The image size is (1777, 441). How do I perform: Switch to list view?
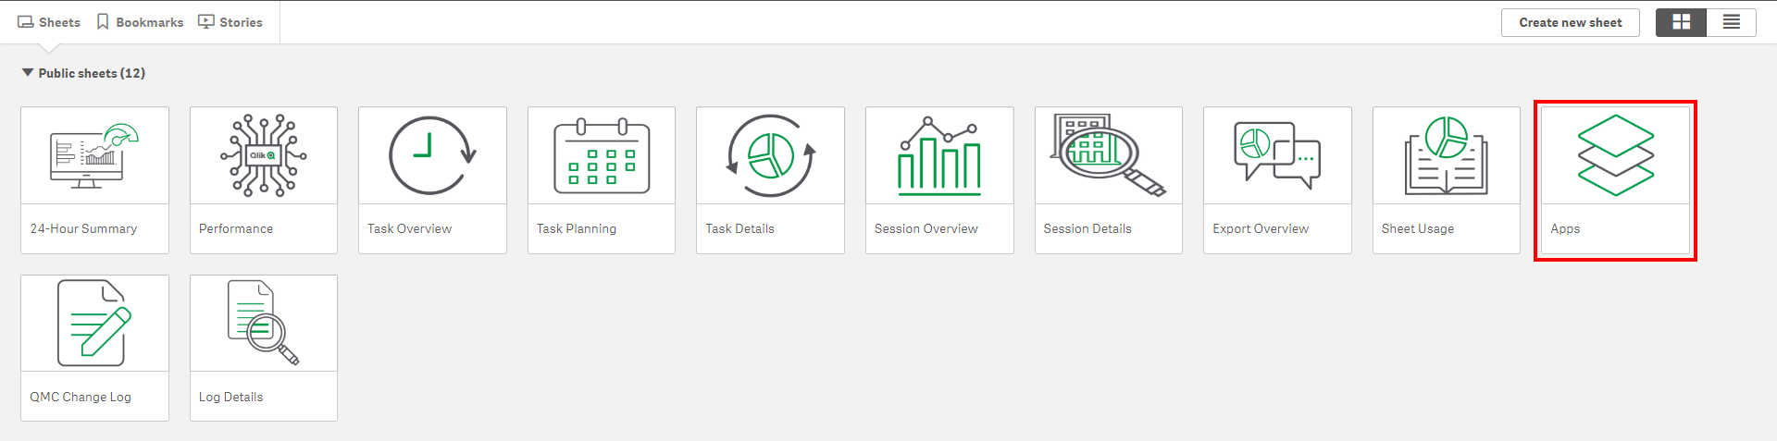[x=1731, y=22]
